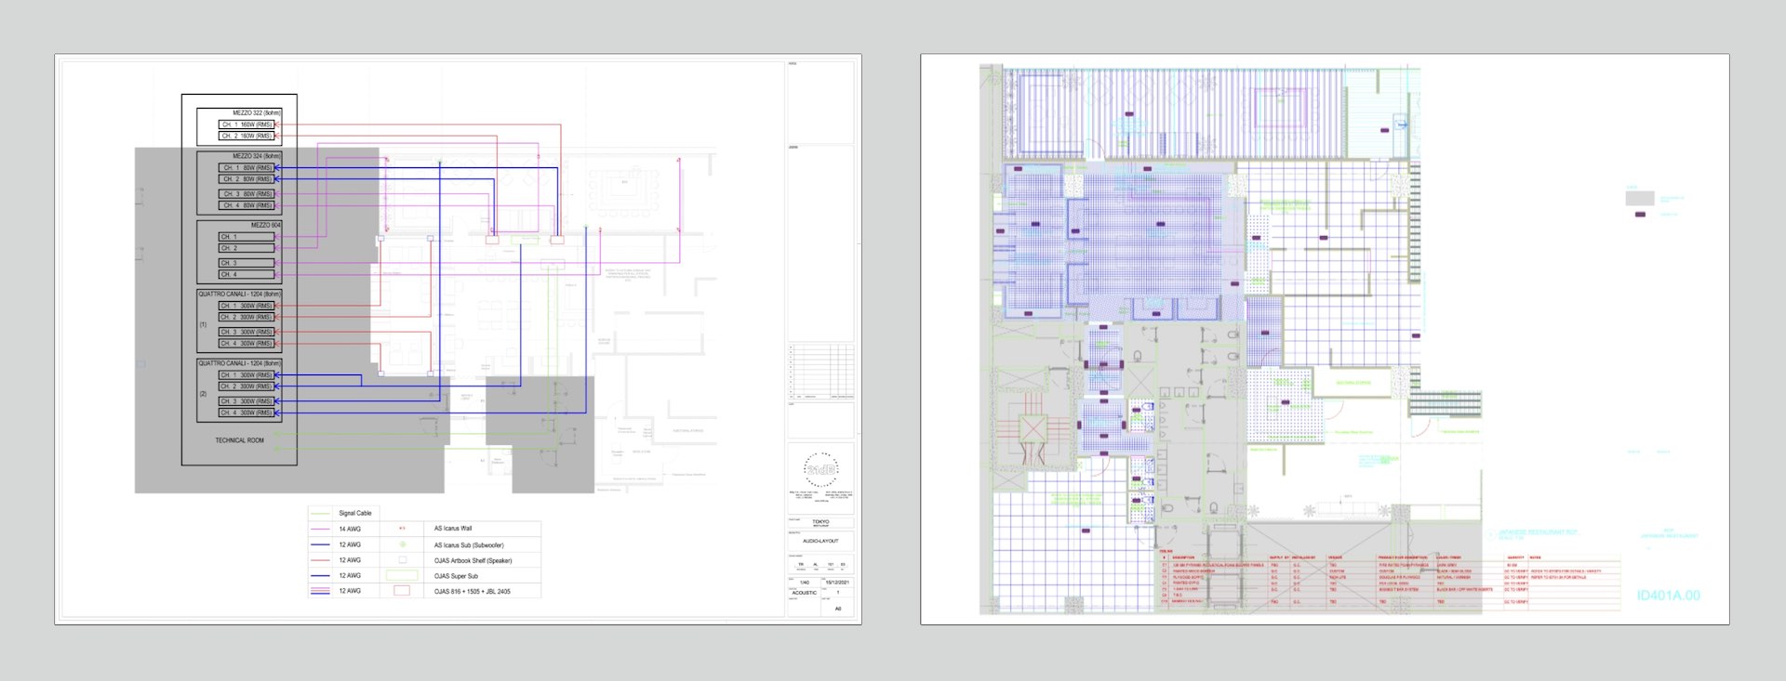
Task: Click the 15/12/2021 date field
Action: click(837, 583)
